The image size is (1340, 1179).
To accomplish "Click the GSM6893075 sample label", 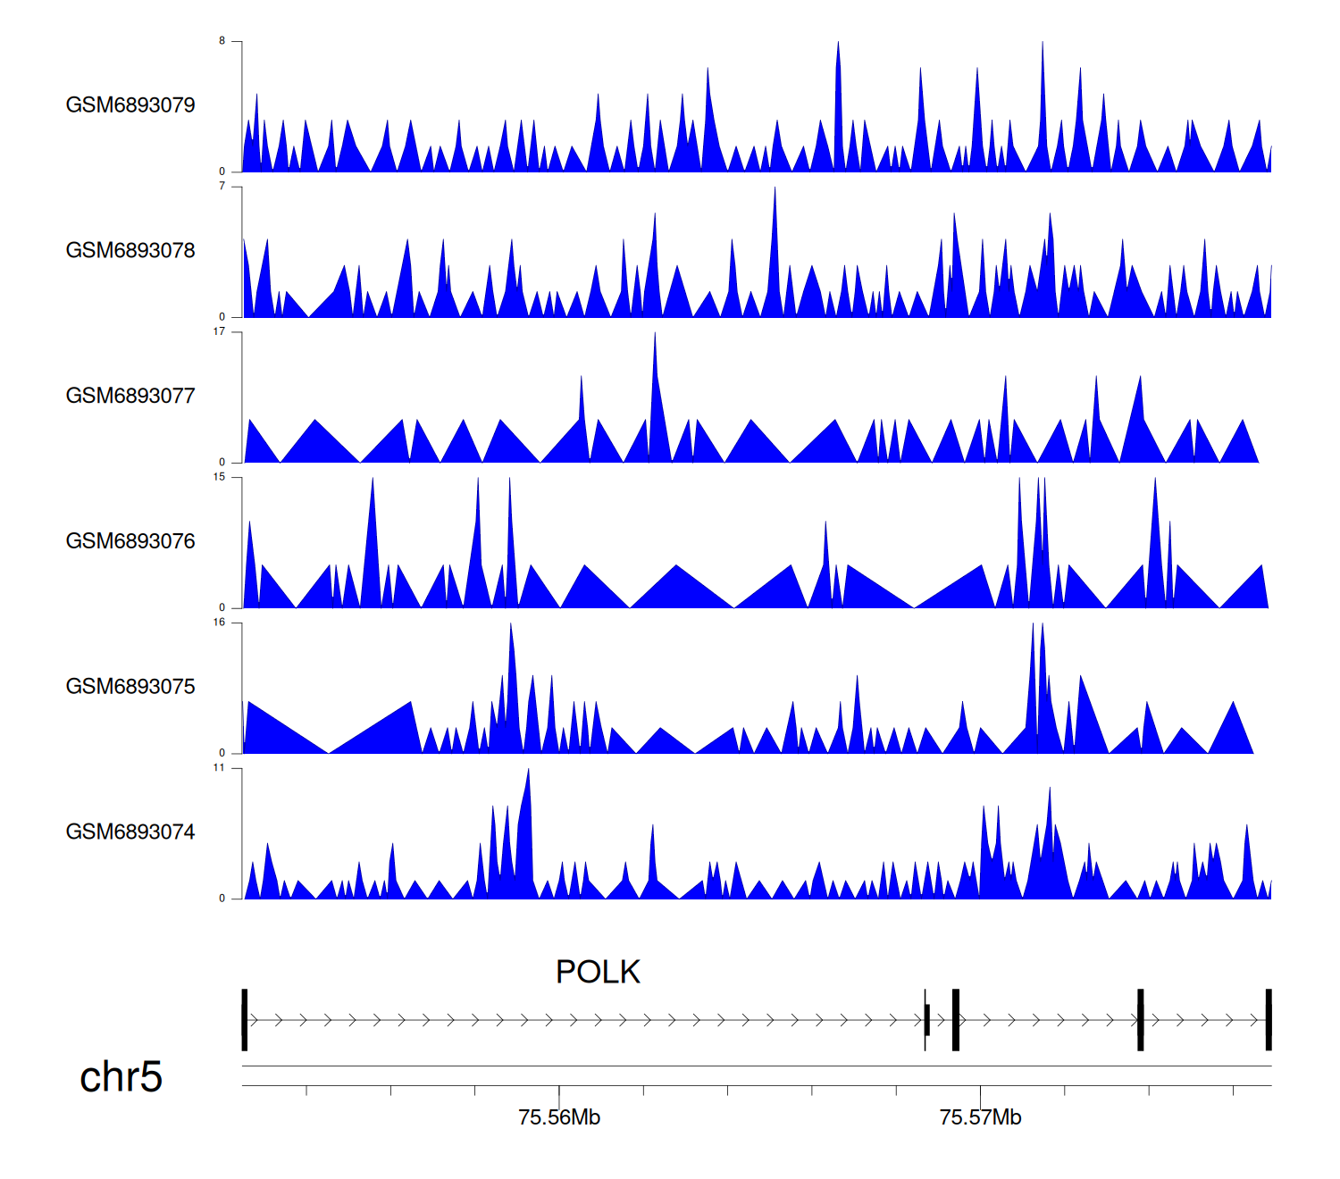I will pos(130,687).
